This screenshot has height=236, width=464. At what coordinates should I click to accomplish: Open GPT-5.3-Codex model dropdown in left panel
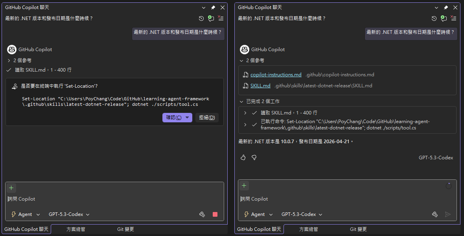pos(69,214)
